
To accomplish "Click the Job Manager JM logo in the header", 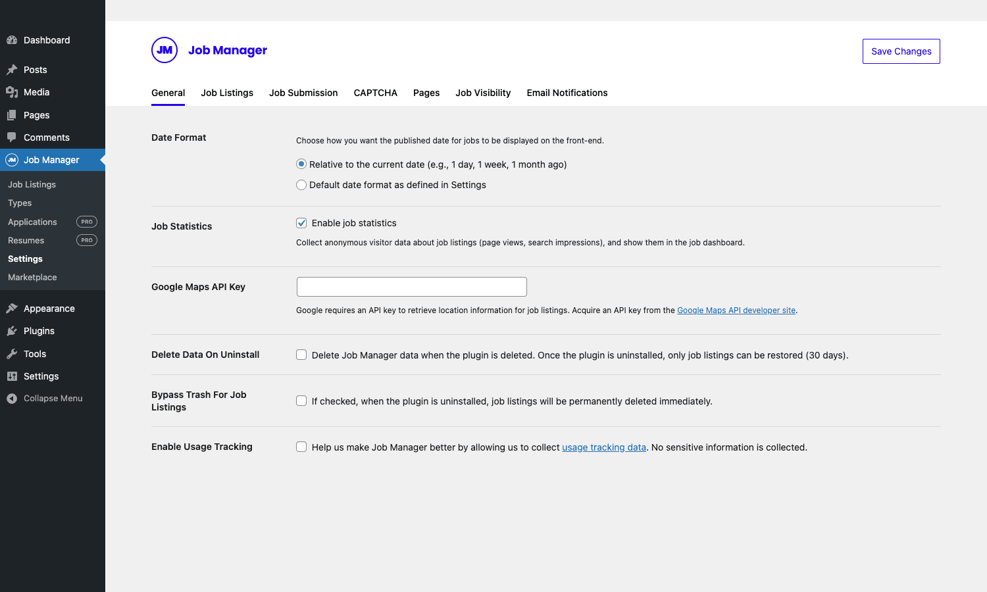I will click(x=164, y=50).
